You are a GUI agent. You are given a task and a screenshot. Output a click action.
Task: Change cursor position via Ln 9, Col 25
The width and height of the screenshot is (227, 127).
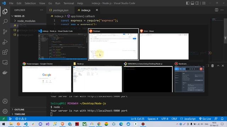138,119
